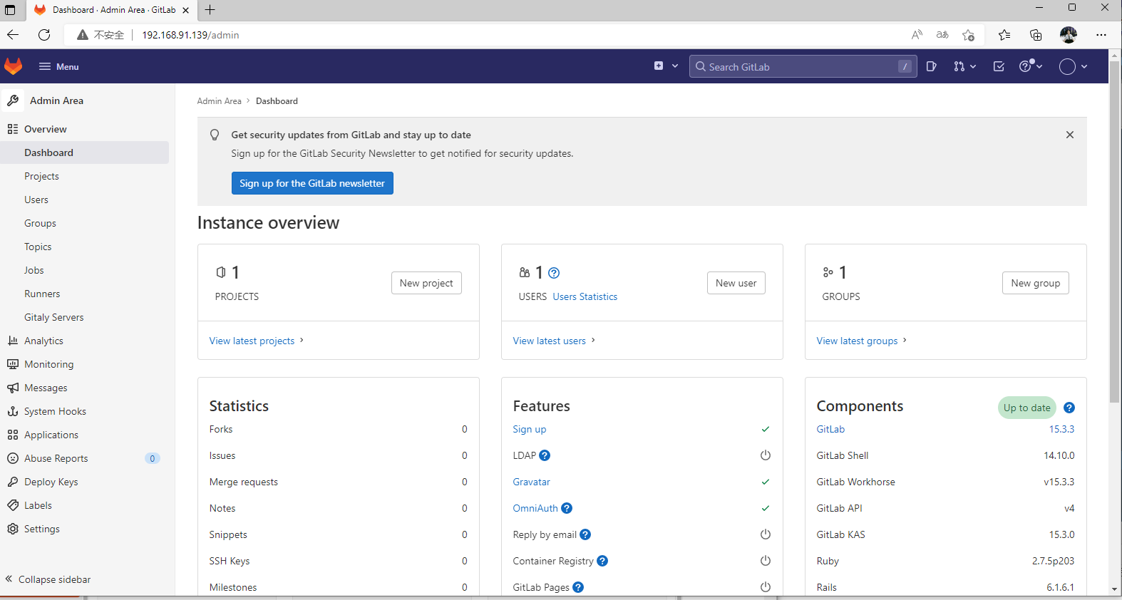Viewport: 1122px width, 600px height.
Task: Click Admin Area breadcrumb link
Action: click(220, 101)
